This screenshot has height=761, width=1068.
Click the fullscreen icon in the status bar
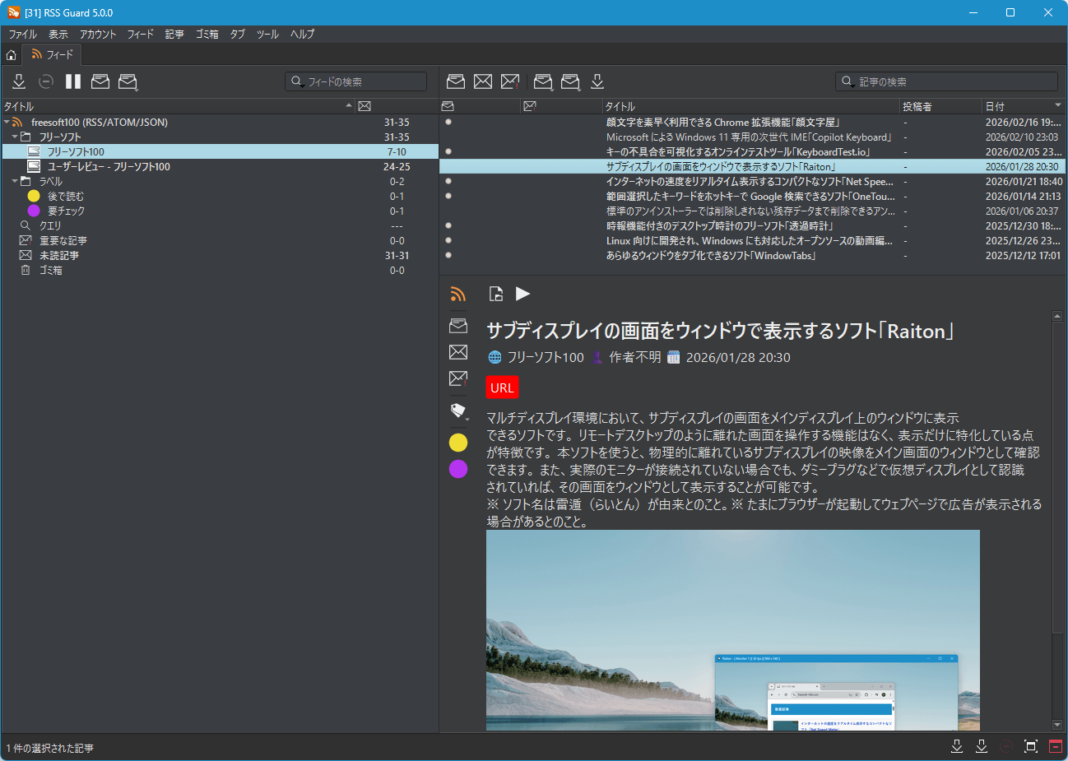1030,746
